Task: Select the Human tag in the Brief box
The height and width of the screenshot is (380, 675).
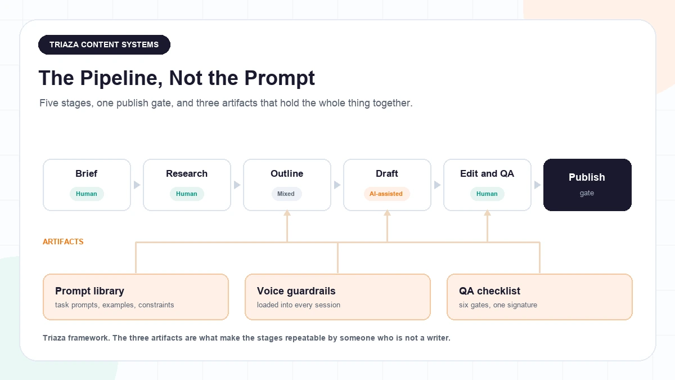Action: click(87, 194)
